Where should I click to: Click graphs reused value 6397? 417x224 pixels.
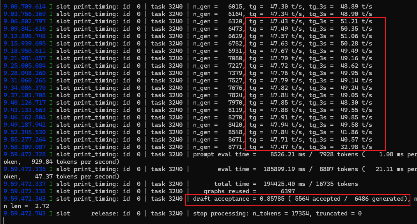point(288,191)
